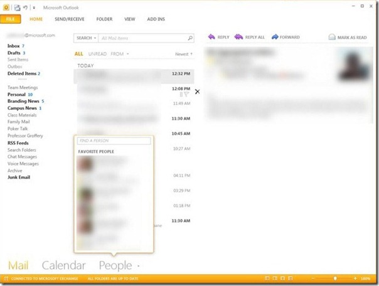Click the Mark As Read envelope icon
379x286 pixels.
332,37
